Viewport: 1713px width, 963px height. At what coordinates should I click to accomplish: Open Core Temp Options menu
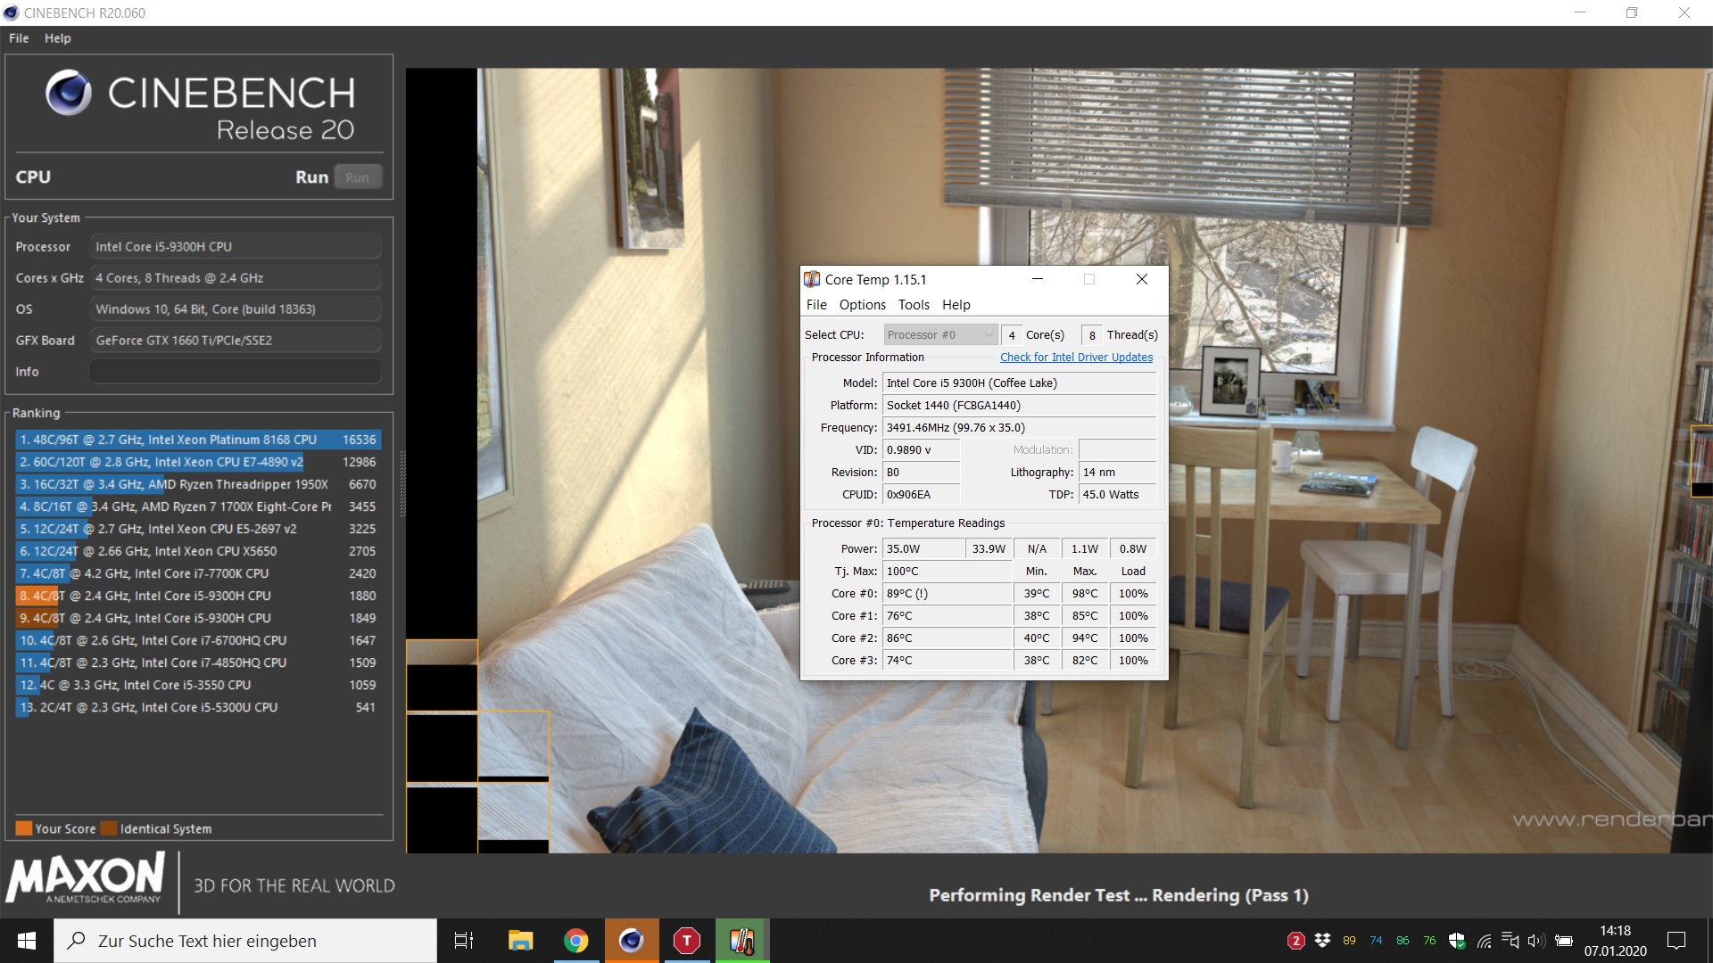click(x=862, y=305)
